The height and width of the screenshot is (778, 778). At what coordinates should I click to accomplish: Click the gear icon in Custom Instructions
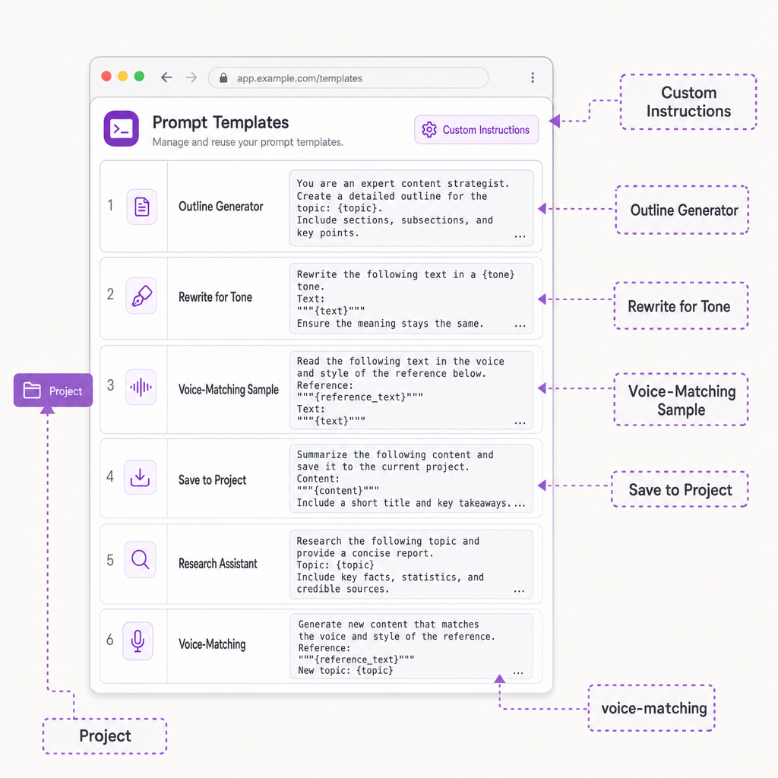[x=429, y=129]
